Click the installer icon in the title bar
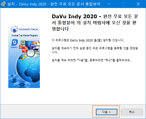146x119 pixels. [4, 4]
